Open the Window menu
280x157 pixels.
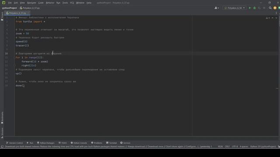tap(80, 3)
